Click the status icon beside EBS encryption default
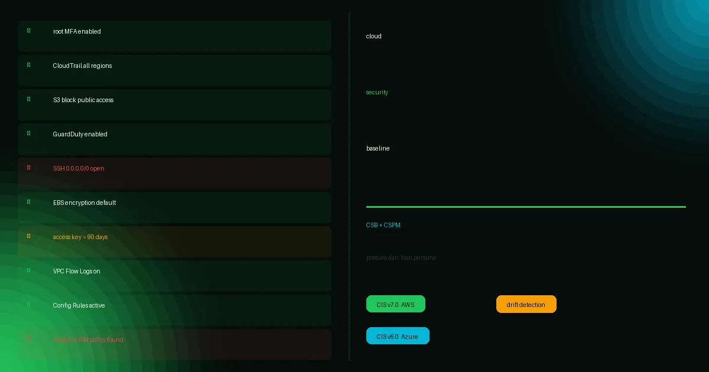The height and width of the screenshot is (372, 709). tap(28, 201)
